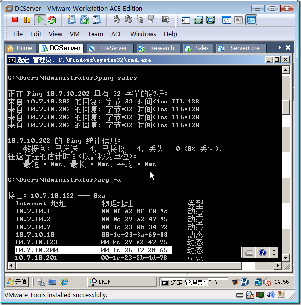Switch to the Home tab
This screenshot has height=305, width=301.
21,48
